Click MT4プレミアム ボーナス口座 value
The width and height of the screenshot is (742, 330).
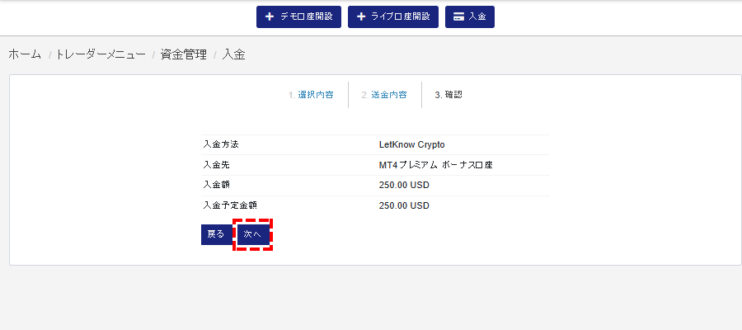436,165
